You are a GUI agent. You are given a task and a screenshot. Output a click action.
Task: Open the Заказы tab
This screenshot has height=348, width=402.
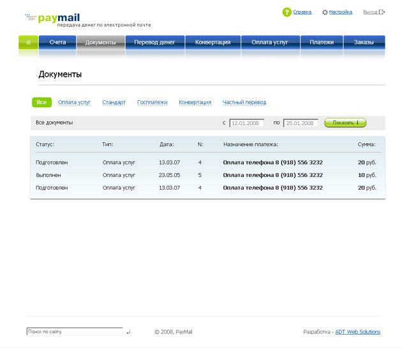(364, 42)
